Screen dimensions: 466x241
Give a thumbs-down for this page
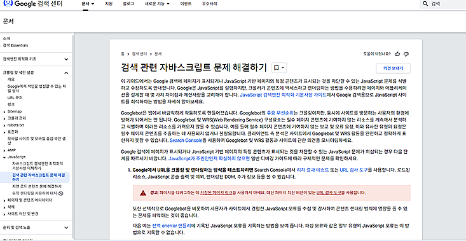coord(407,54)
